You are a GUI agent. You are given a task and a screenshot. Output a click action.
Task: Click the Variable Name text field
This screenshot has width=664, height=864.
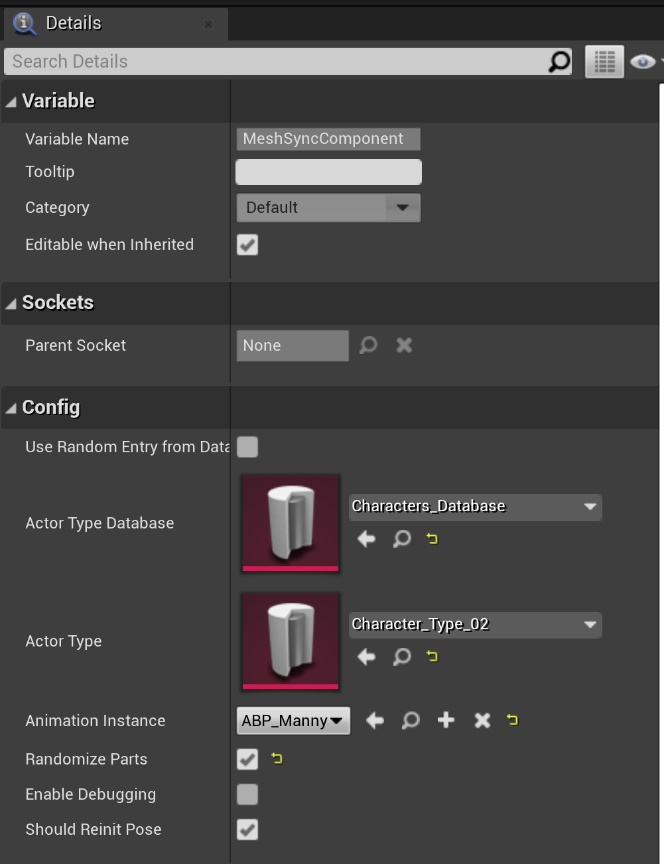(x=328, y=139)
